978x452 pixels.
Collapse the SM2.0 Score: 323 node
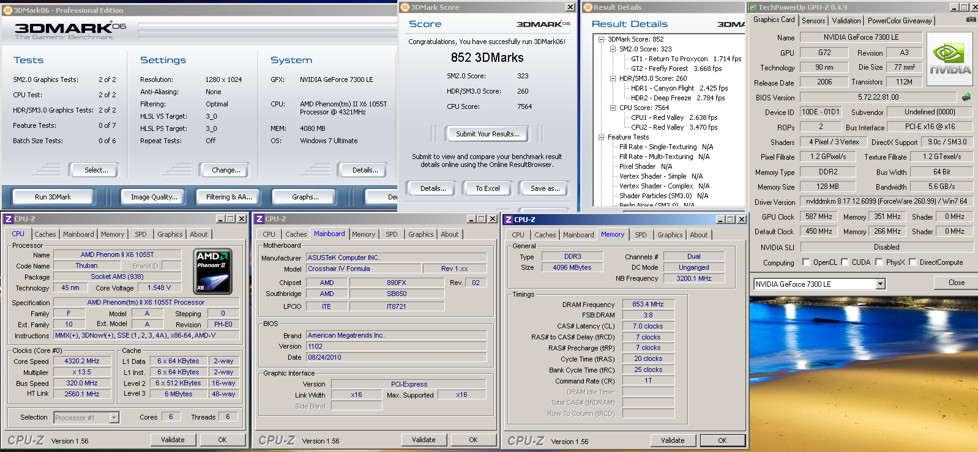point(613,49)
